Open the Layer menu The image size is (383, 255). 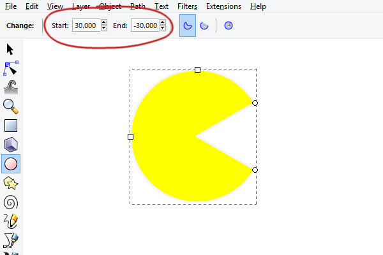[x=81, y=6]
